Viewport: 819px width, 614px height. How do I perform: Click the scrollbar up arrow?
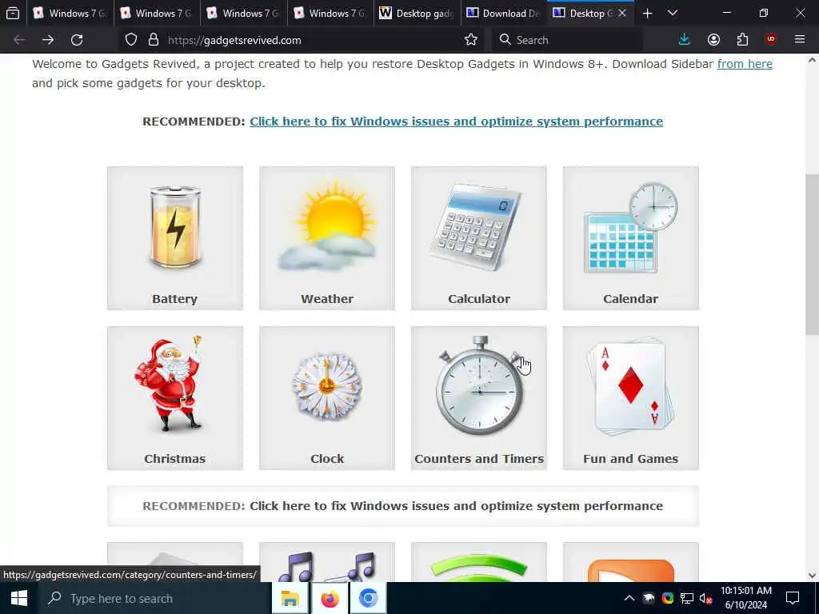click(812, 60)
